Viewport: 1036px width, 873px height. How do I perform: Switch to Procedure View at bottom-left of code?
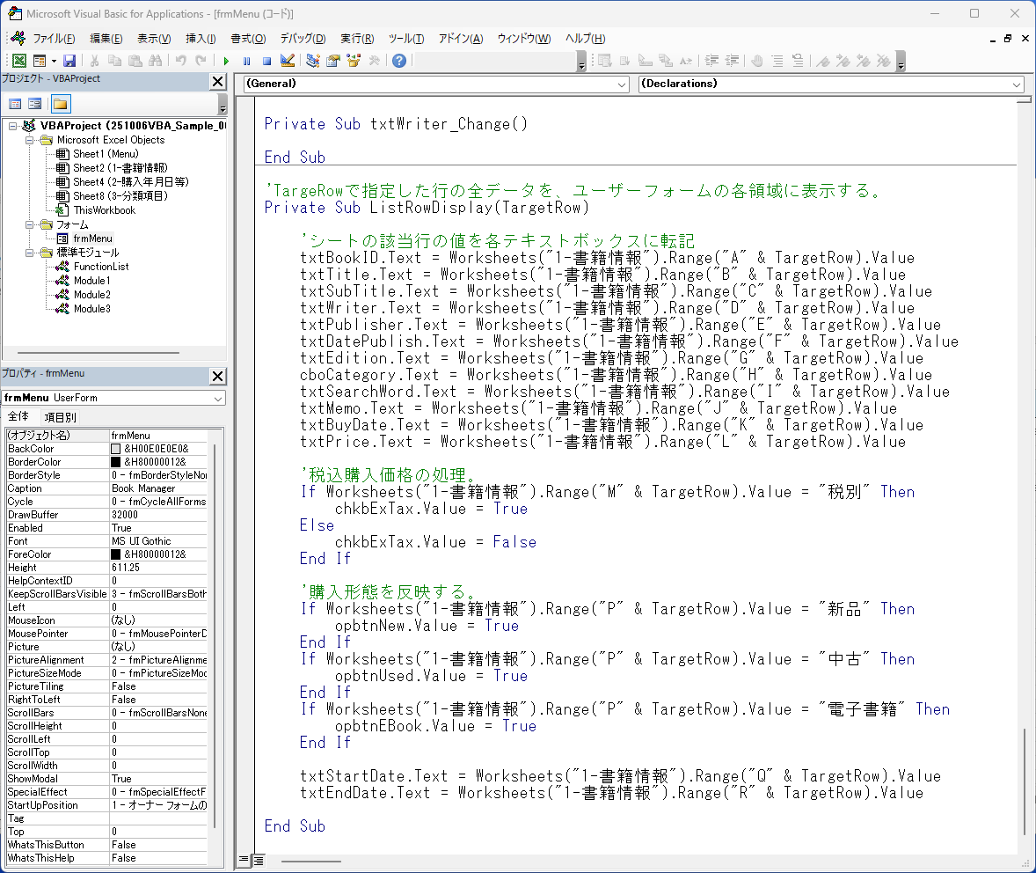coord(244,860)
